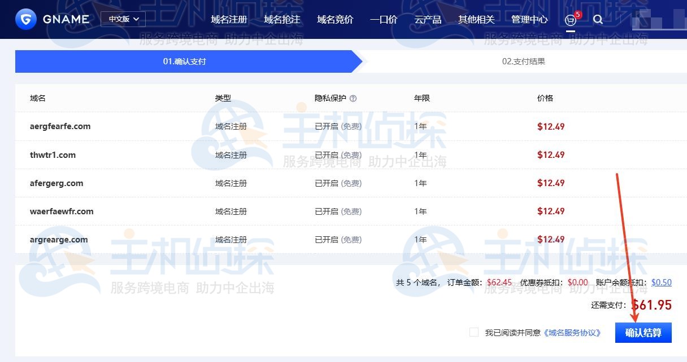Click the 隐私保护 help question mark
This screenshot has height=362, width=687.
tap(353, 98)
